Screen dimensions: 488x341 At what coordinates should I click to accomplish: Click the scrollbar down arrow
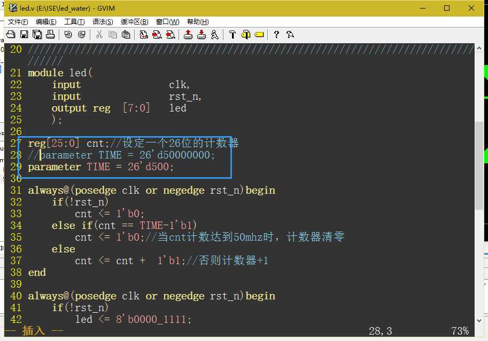(479, 321)
